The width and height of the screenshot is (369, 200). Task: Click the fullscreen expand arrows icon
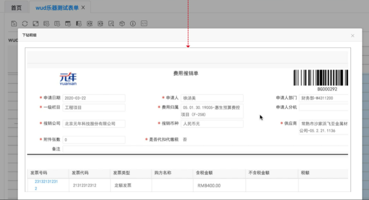pos(35,24)
